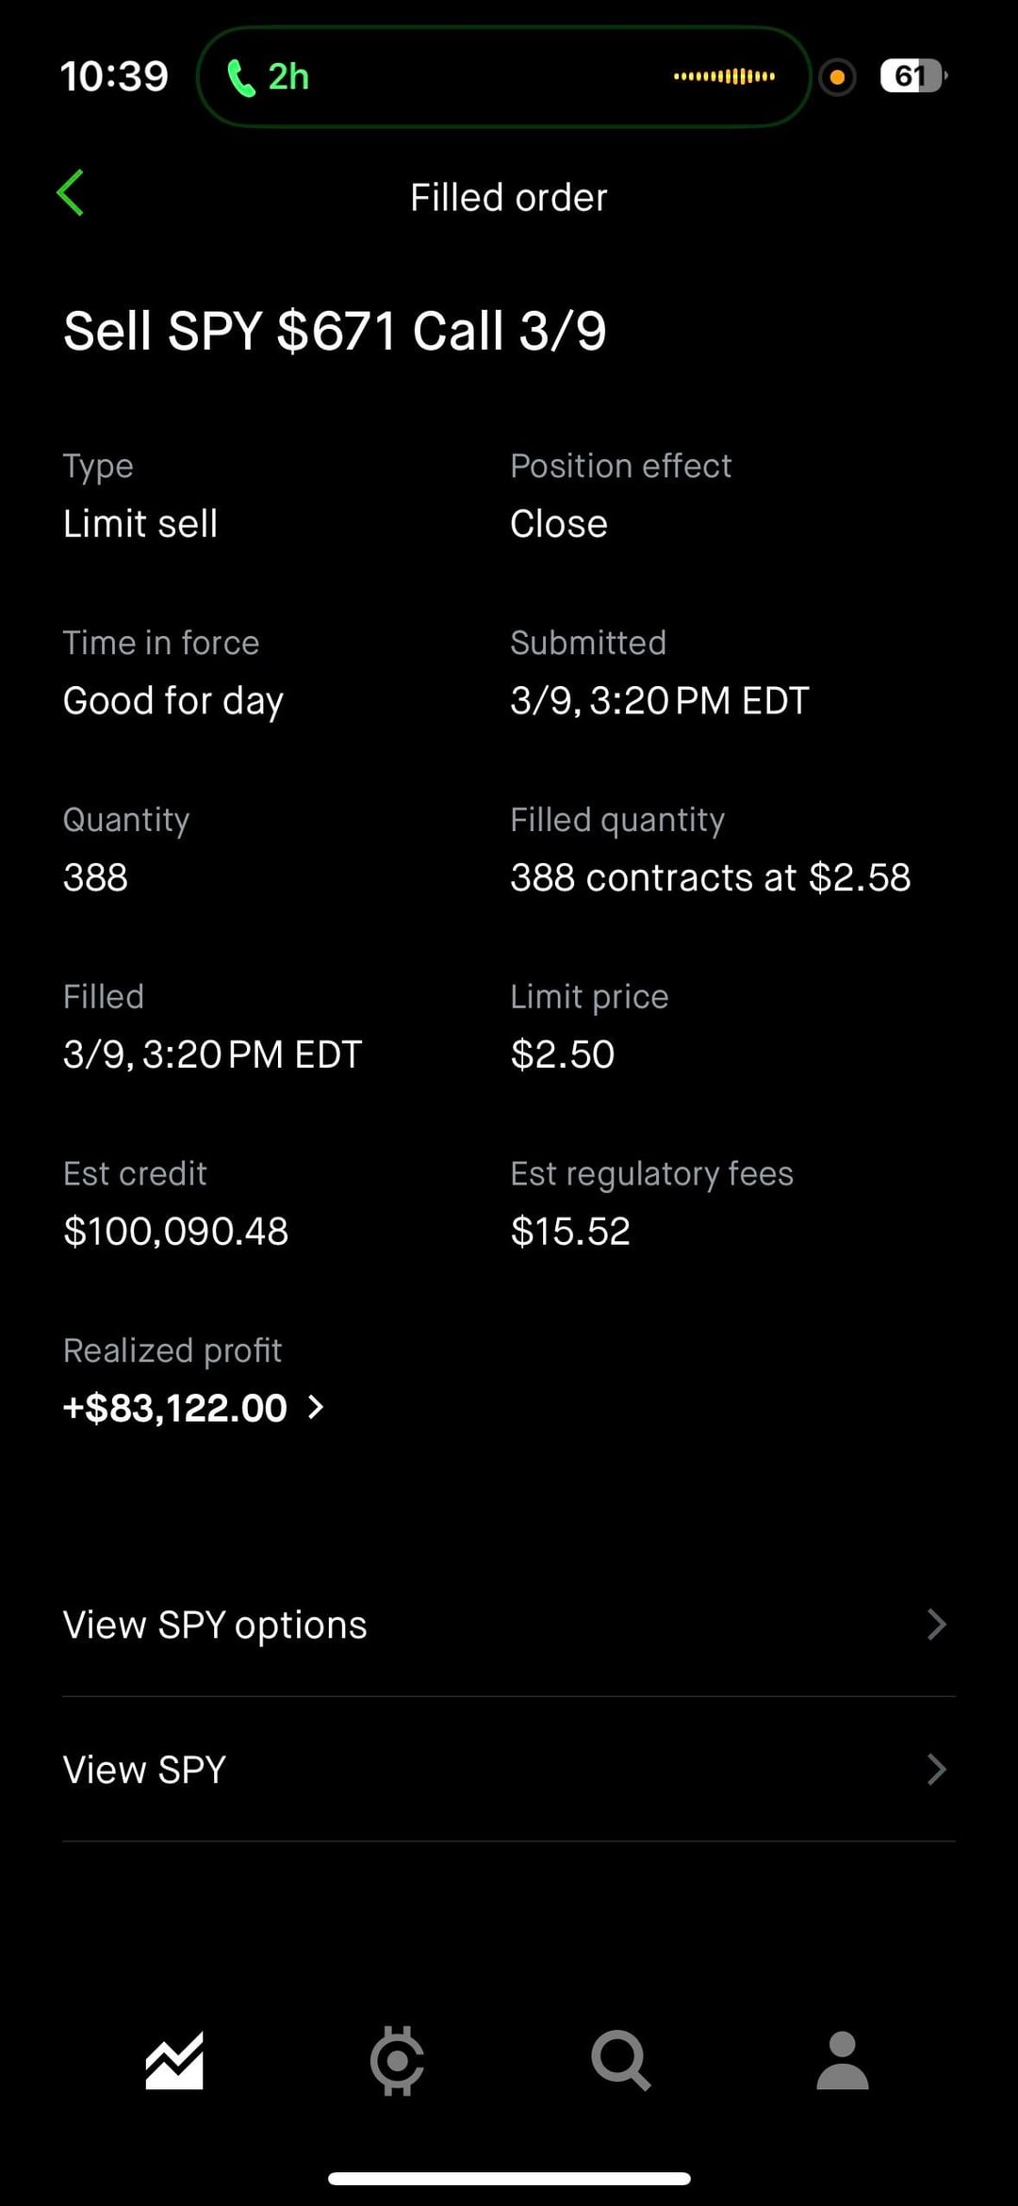Open the View SPY row chevron
This screenshot has width=1018, height=2206.
935,1770
